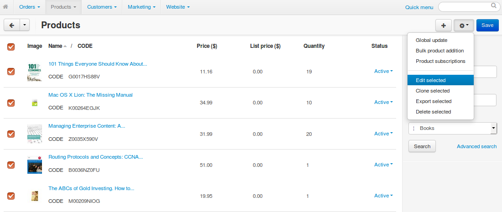Image resolution: width=502 pixels, height=212 pixels.
Task: Uncheck the Managing Enterprise Content row
Action: point(11,134)
